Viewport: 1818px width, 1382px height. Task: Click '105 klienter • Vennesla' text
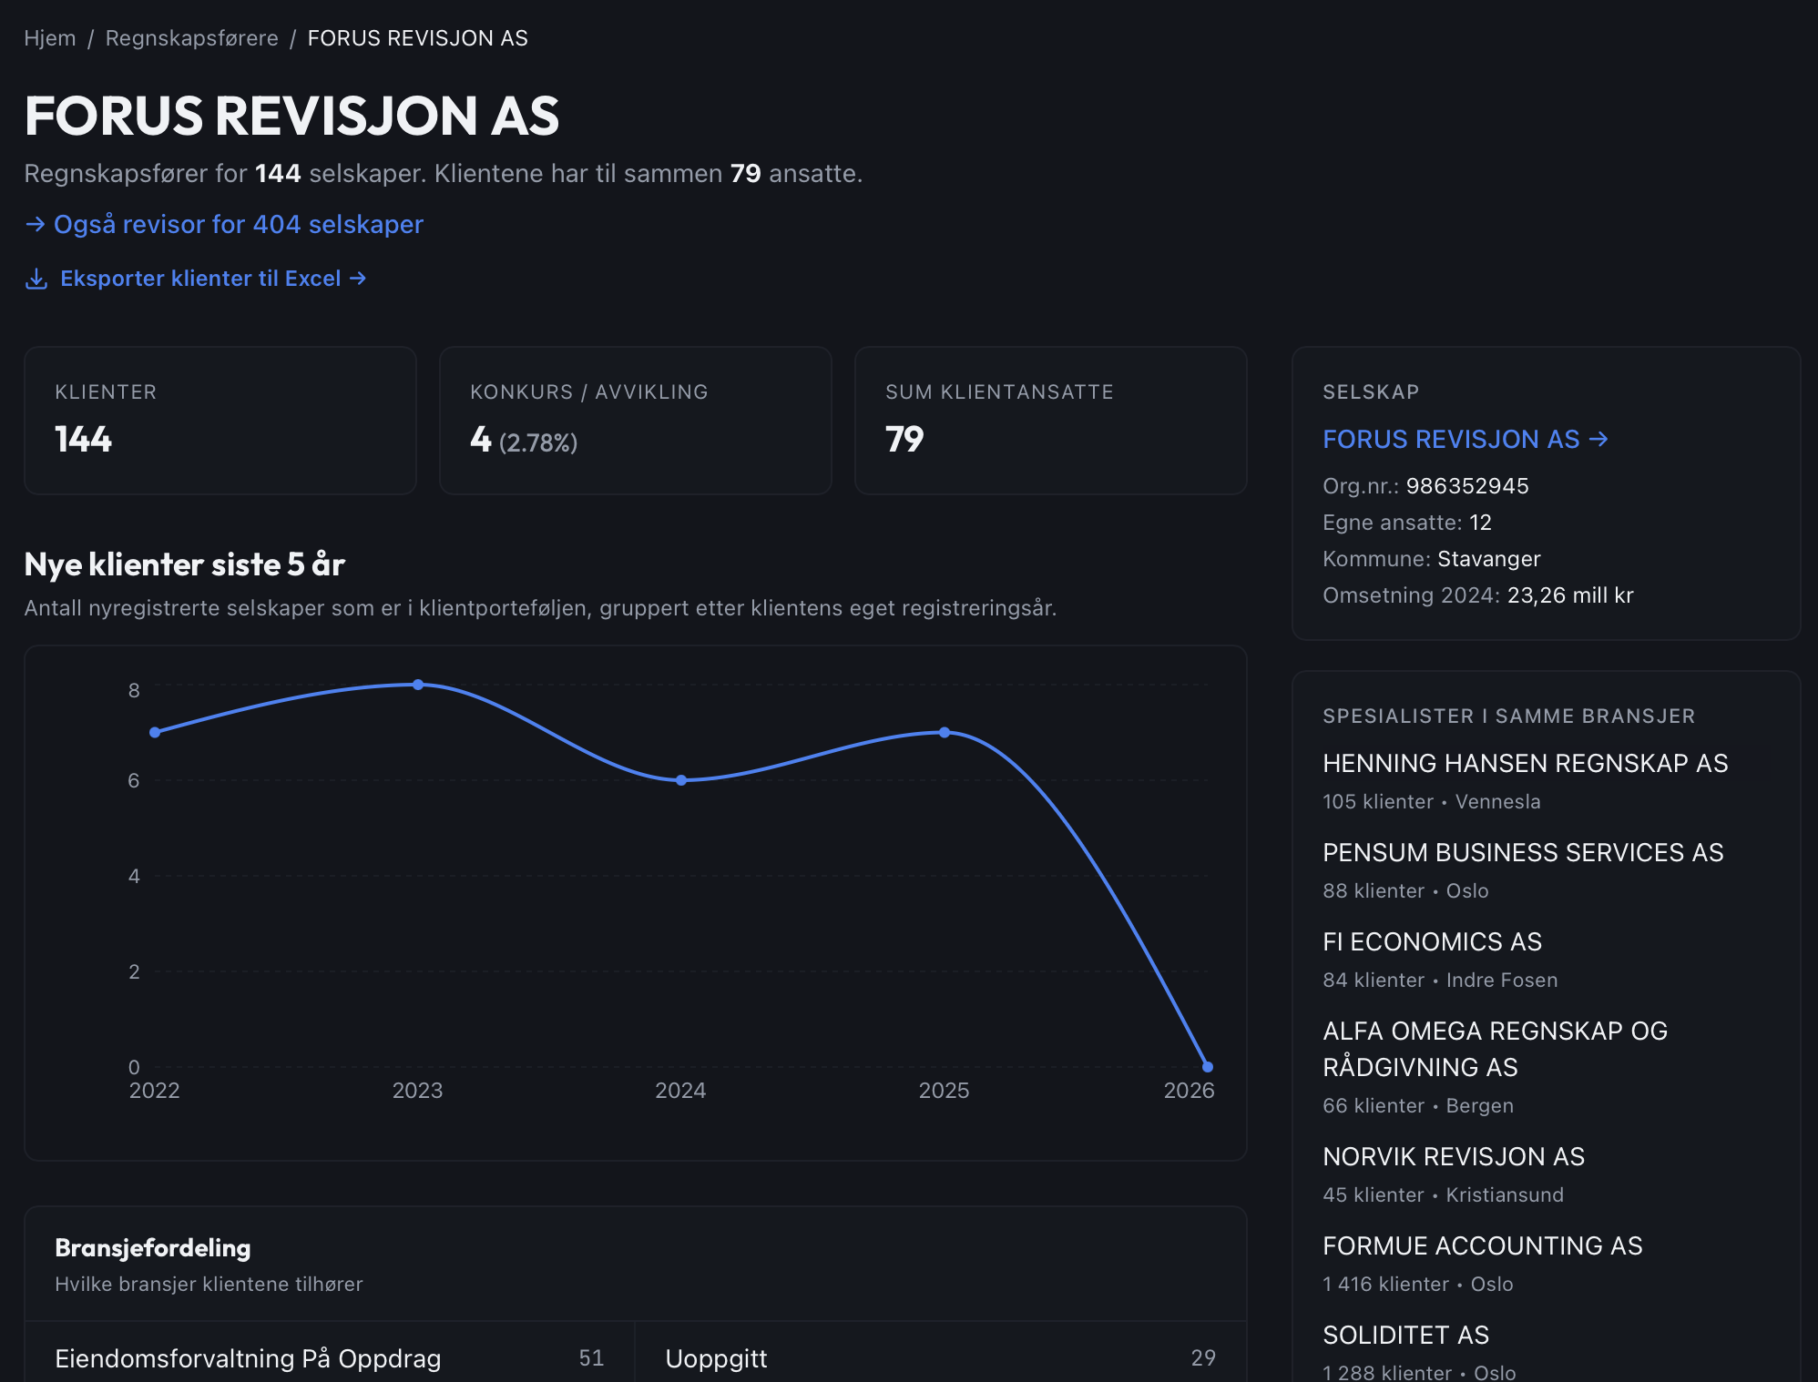(1432, 802)
